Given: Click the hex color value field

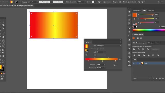Looking at the screenshot, I should [163, 27].
